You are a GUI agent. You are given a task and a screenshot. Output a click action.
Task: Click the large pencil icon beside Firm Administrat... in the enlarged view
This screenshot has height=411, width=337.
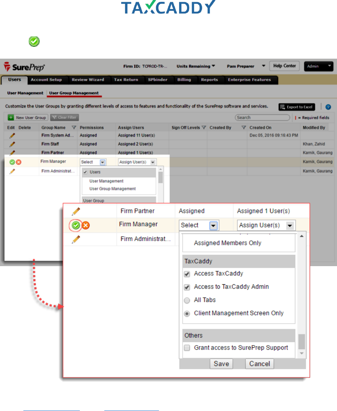pyautogui.click(x=76, y=239)
